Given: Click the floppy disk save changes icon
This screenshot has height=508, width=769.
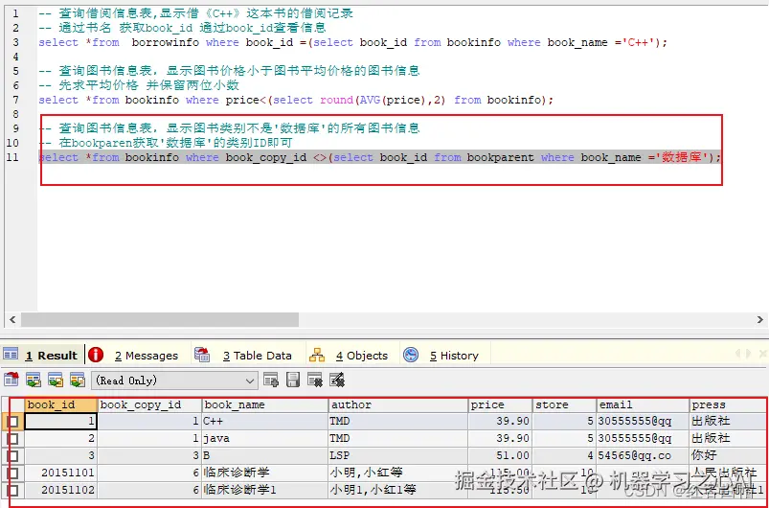Looking at the screenshot, I should click(293, 380).
